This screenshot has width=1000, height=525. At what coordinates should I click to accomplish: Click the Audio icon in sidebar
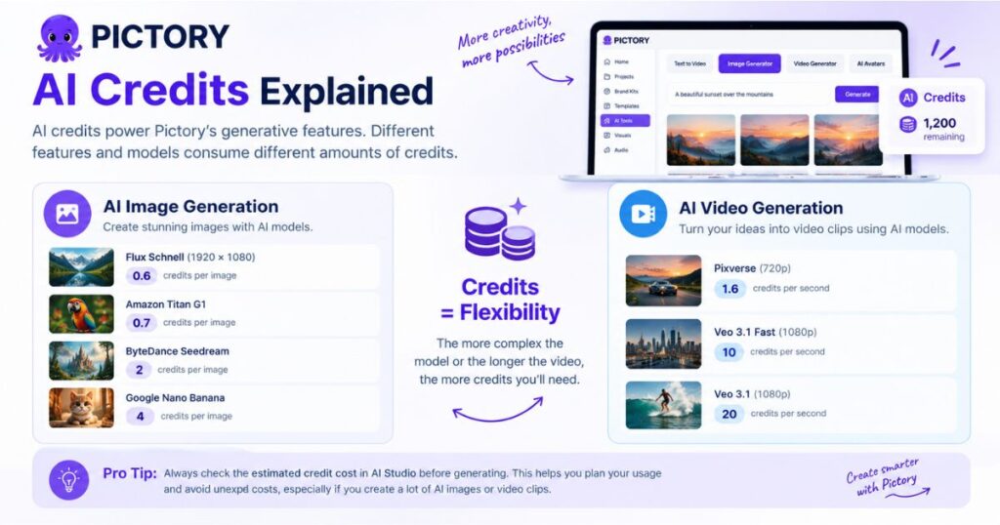coord(607,149)
